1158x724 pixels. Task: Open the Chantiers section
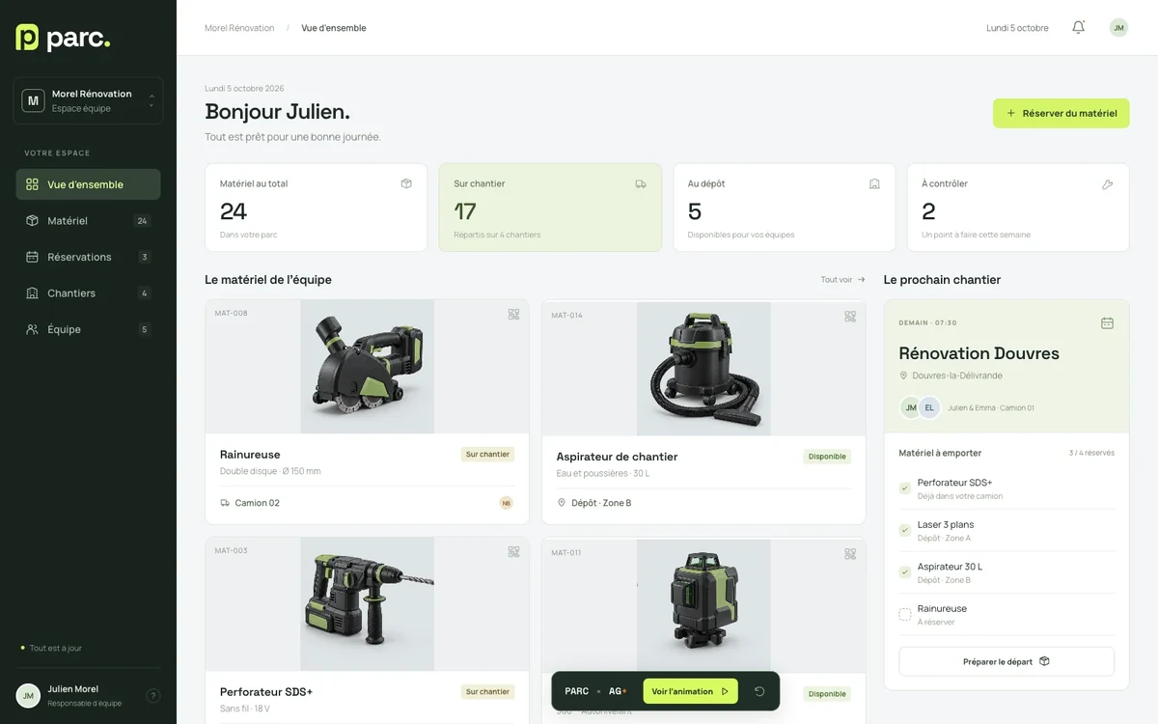pos(88,293)
